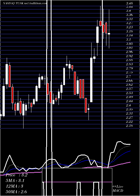The height and width of the screenshot is (196, 140).
Task: Select the MACD indicator label
Action: (118, 191)
